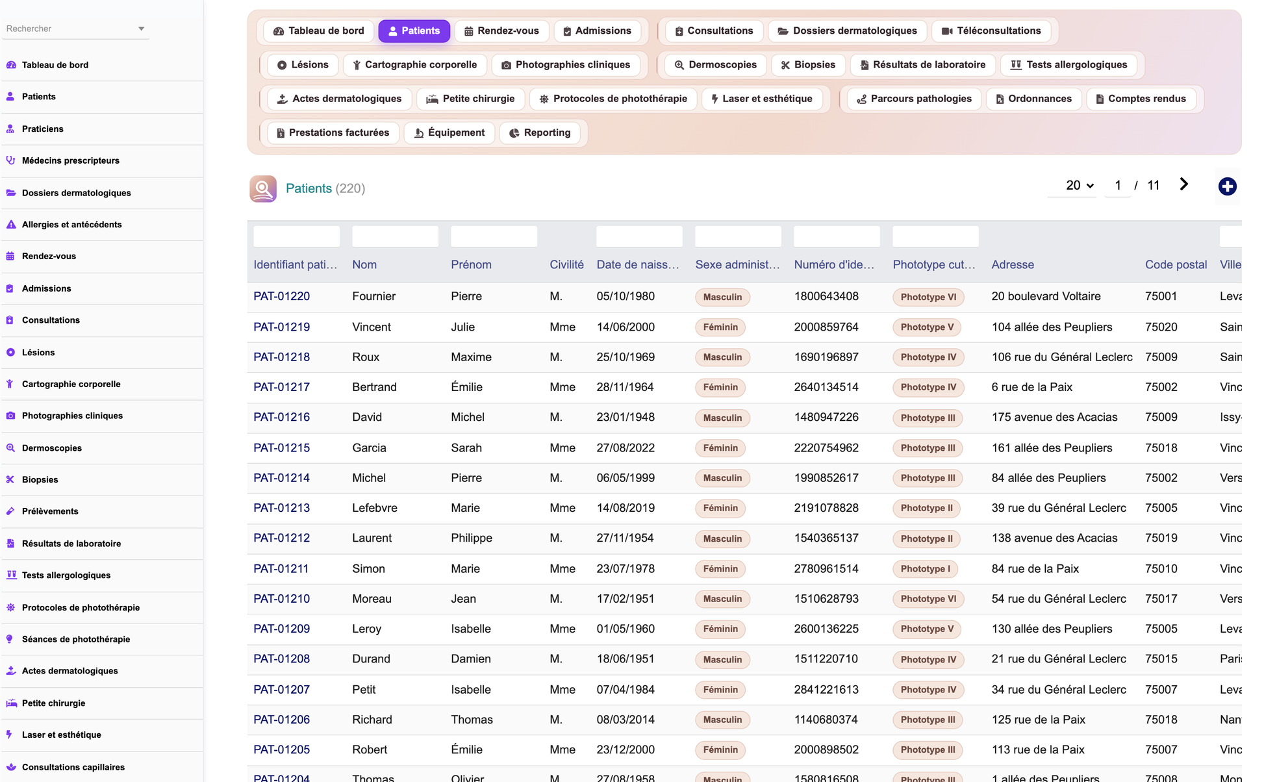The height and width of the screenshot is (782, 1264).
Task: Click the magnifier icon for Dermoscopies in sidebar
Action: [x=10, y=448]
